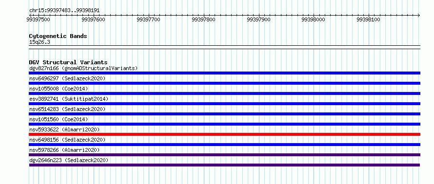Click ruler position 99397800
This screenshot has width=434, height=184.
204,20
